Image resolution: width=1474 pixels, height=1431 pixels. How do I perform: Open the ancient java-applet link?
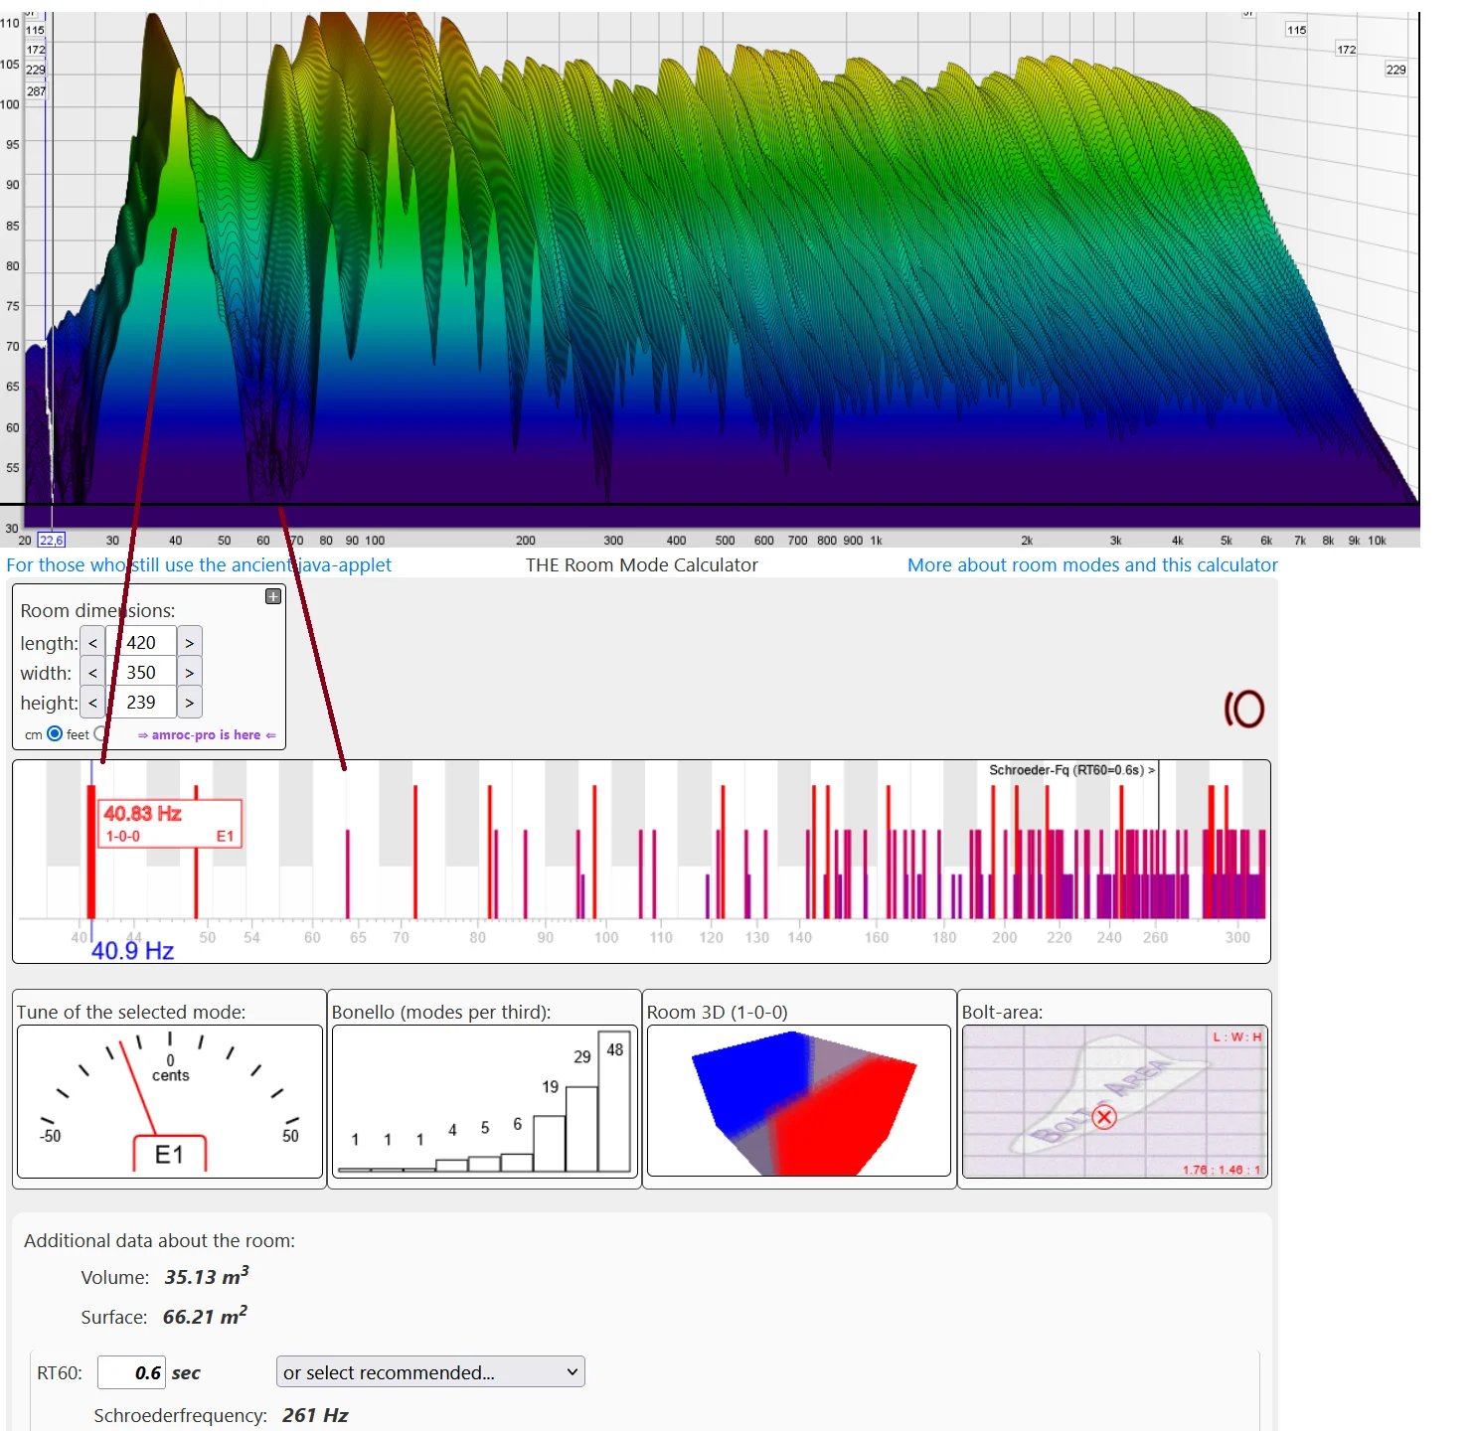pyautogui.click(x=199, y=565)
